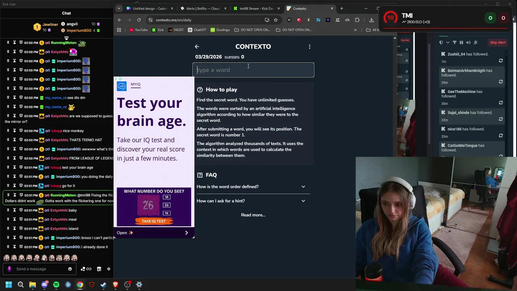Click the install app icon in address bar

267,20
